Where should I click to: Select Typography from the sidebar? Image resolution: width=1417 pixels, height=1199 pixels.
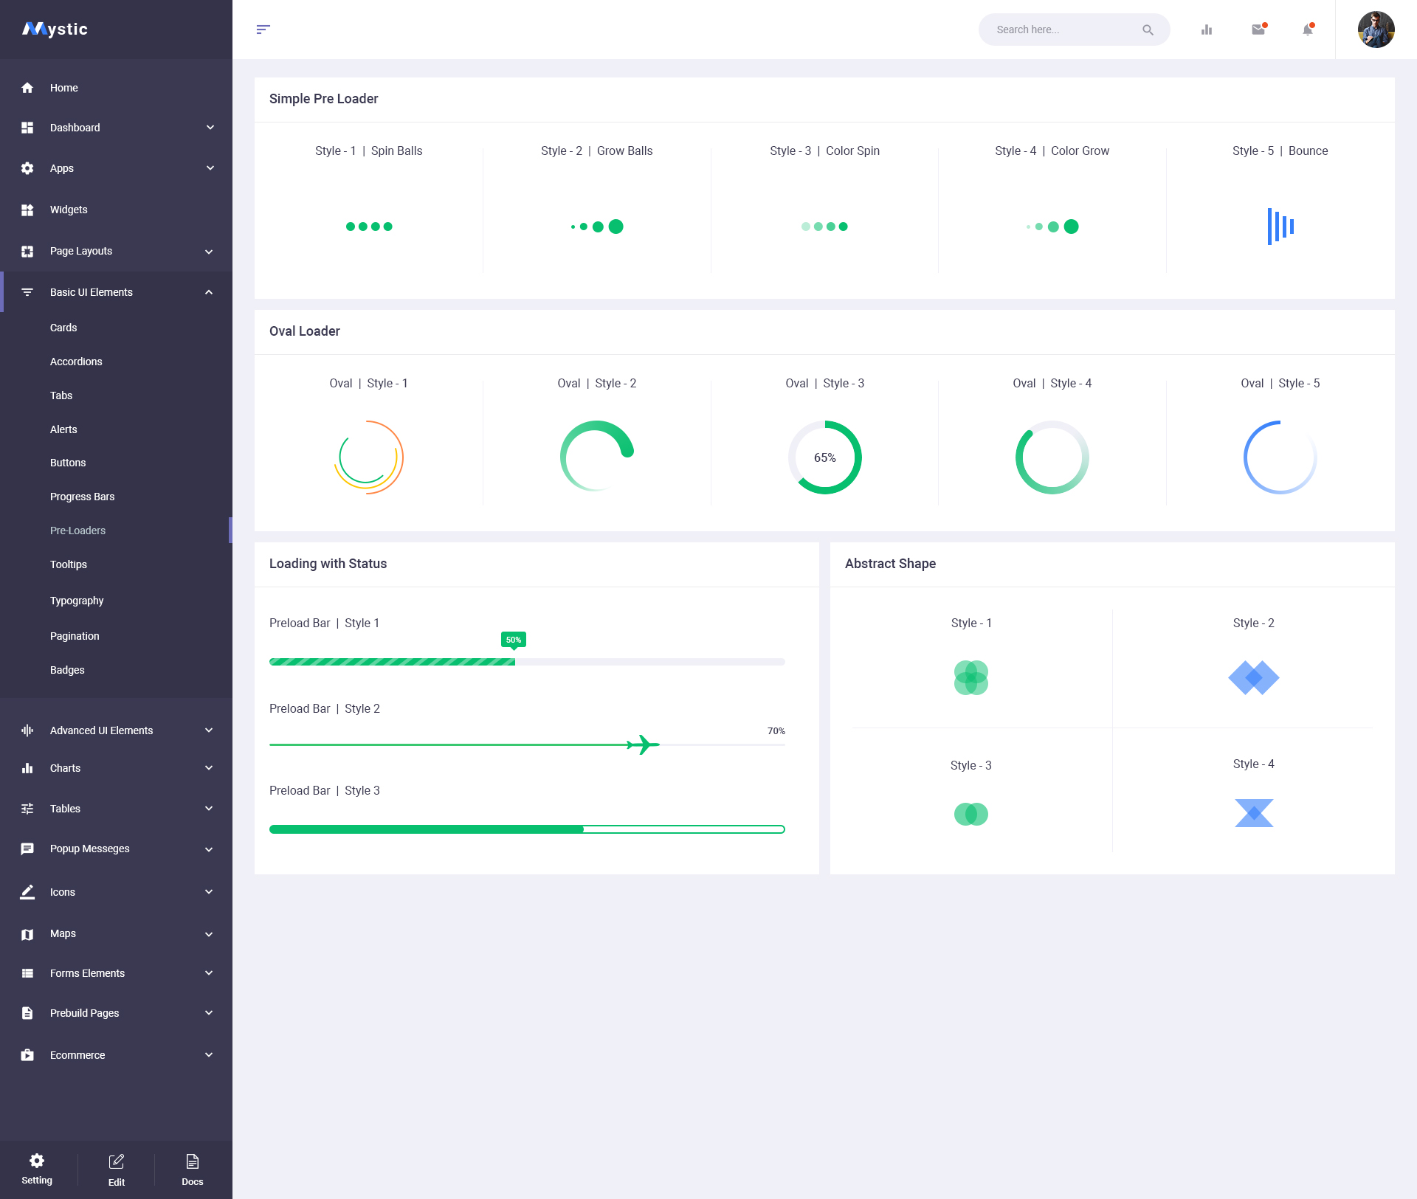pos(77,601)
